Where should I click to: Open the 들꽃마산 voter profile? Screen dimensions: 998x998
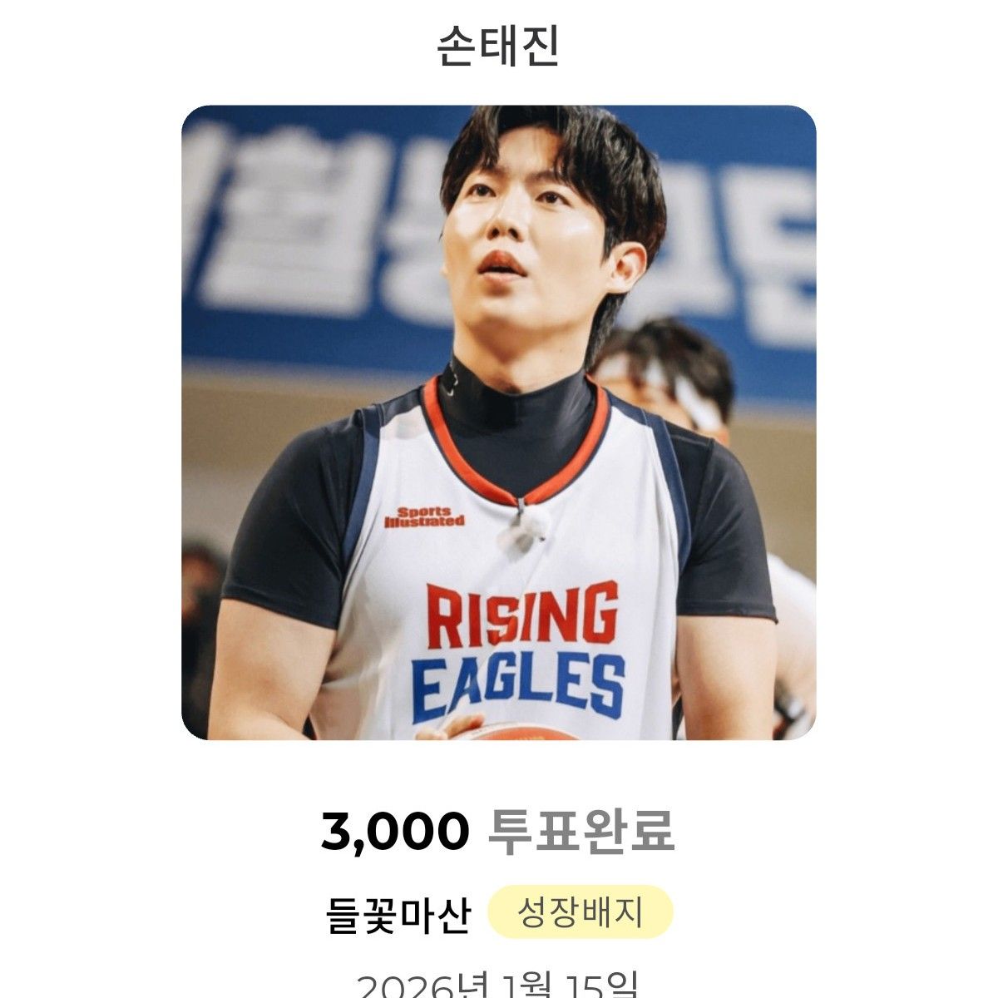(398, 913)
